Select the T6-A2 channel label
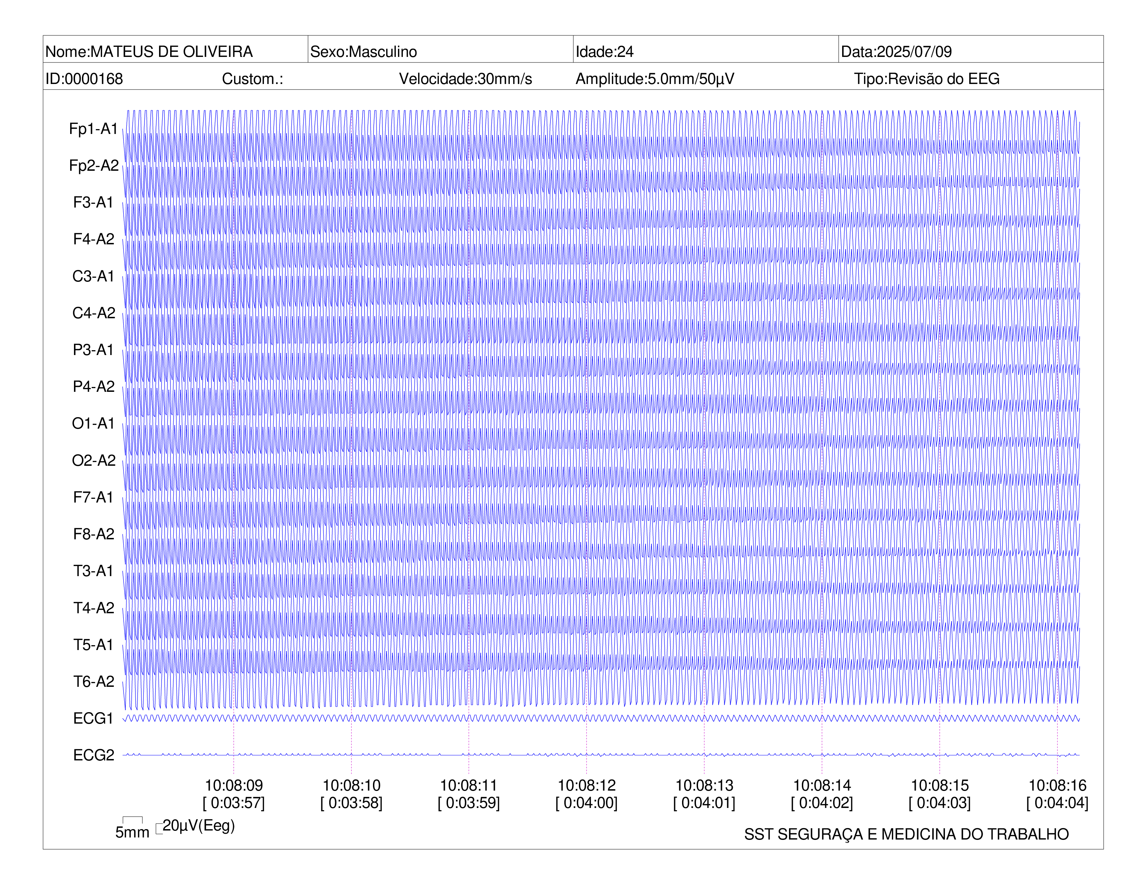 pyautogui.click(x=94, y=682)
